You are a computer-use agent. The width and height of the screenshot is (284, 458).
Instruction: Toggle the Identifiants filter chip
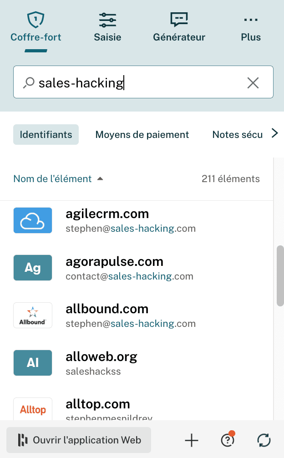46,134
